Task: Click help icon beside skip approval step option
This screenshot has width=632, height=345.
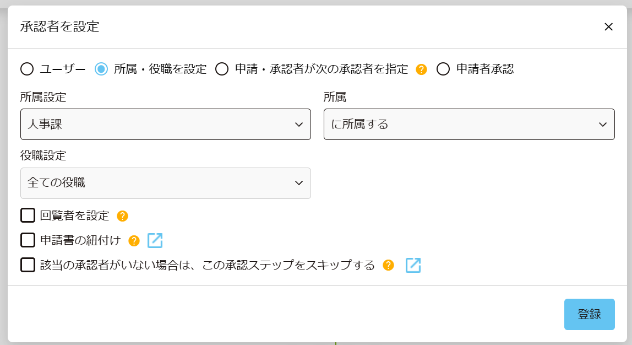Action: coord(389,266)
